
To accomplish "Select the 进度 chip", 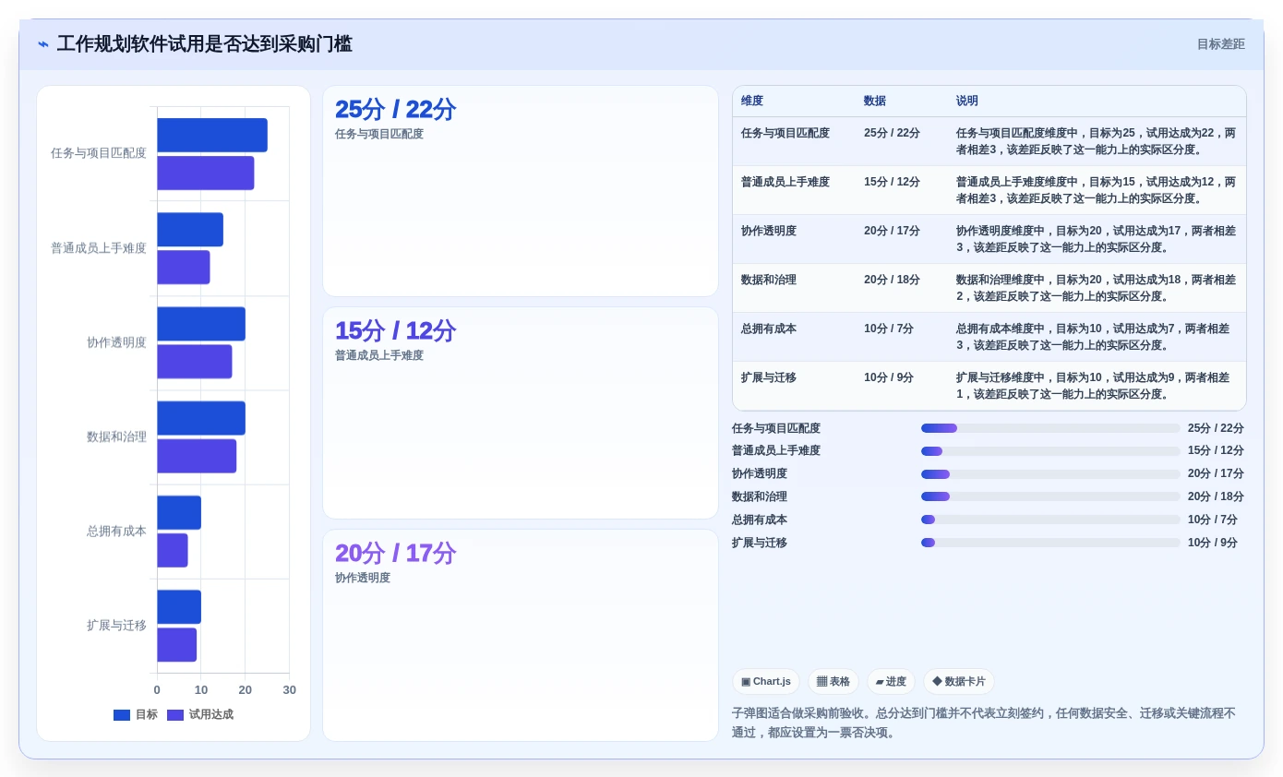I will 891,681.
